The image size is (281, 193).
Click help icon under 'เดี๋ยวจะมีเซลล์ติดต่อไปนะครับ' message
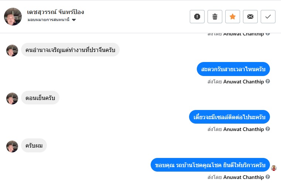tap(268, 129)
